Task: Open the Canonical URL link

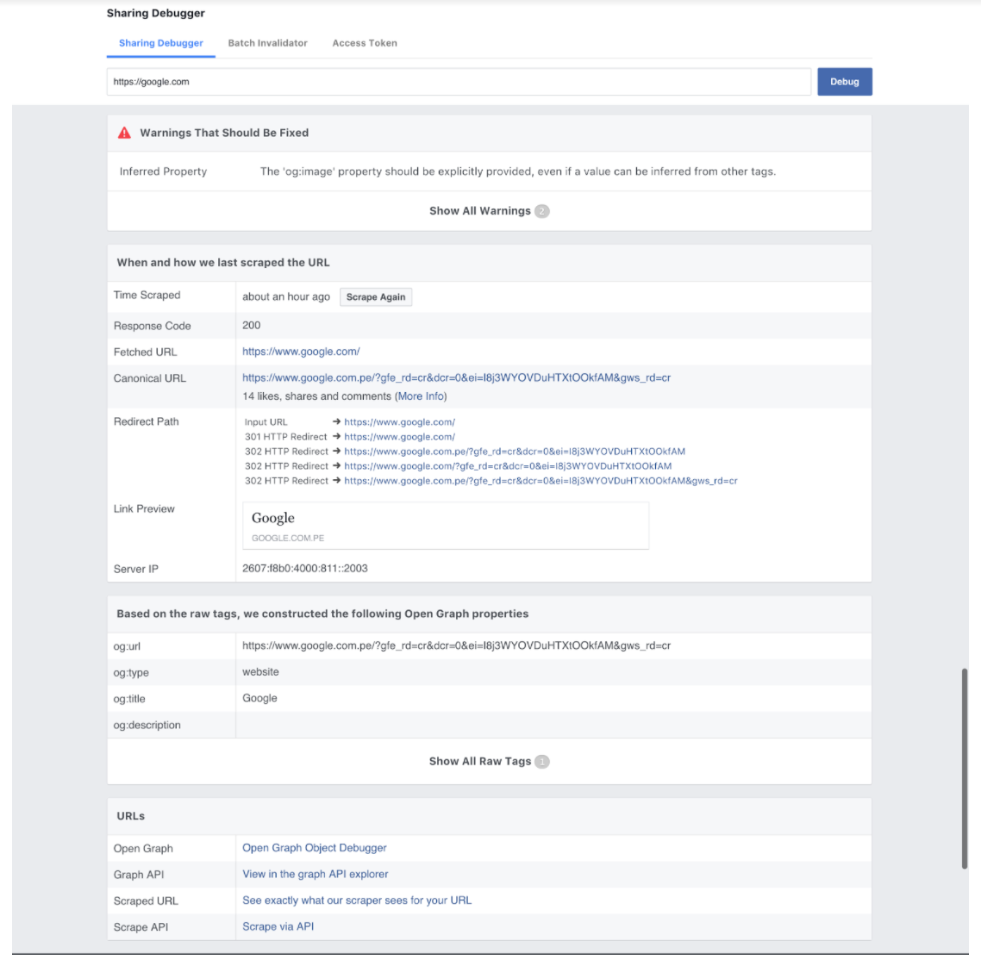Action: pyautogui.click(x=456, y=377)
